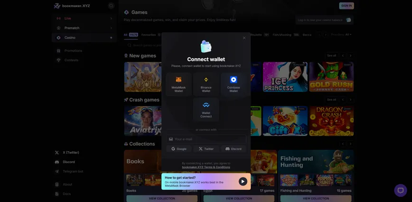Close the Connect wallet dialog
The height and width of the screenshot is (202, 412).
(x=244, y=38)
